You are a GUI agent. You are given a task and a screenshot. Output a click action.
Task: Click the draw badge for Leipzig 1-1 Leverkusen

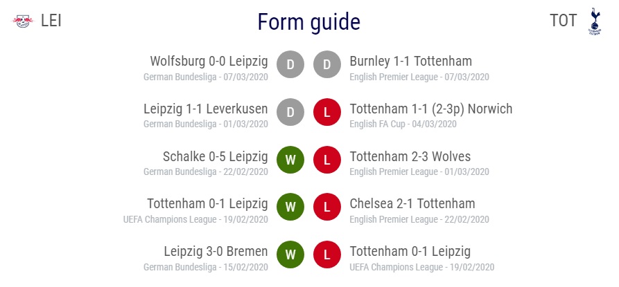(x=290, y=112)
